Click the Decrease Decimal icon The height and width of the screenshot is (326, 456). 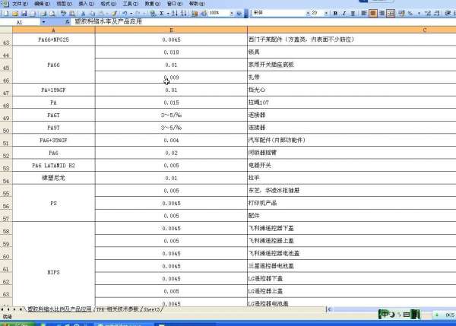click(x=437, y=13)
